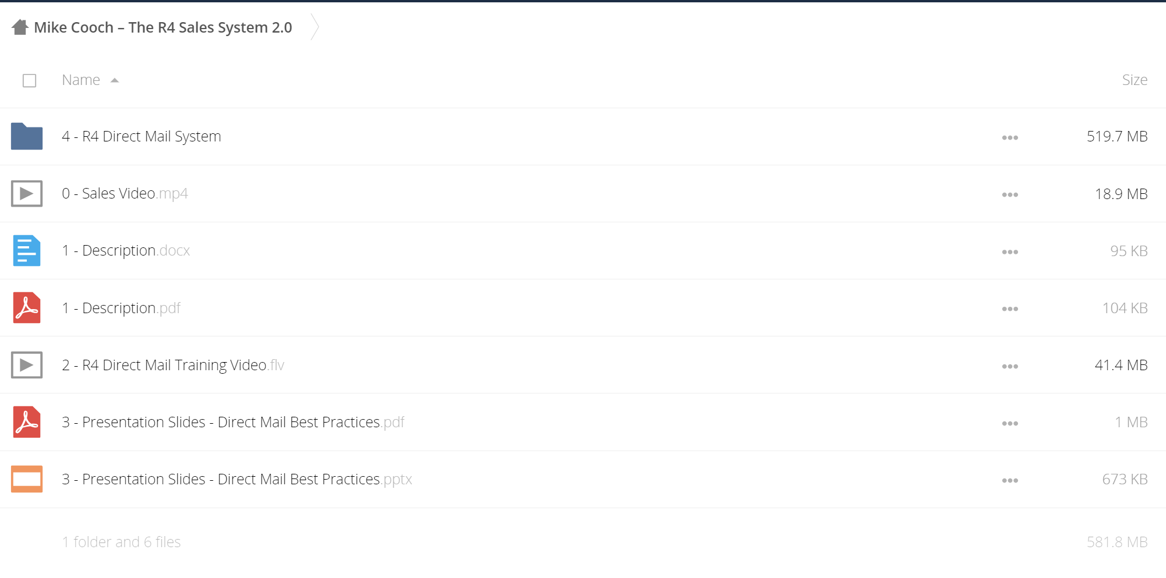Image resolution: width=1166 pixels, height=578 pixels.
Task: Toggle the select-all checkbox beside Name
Action: click(x=30, y=80)
